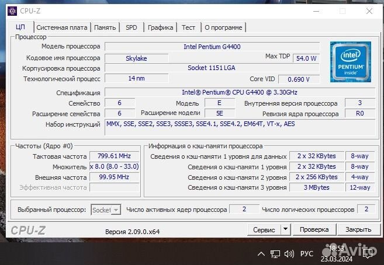Switch to the Системная плата tab
This screenshot has width=384, height=265.
click(x=62, y=27)
